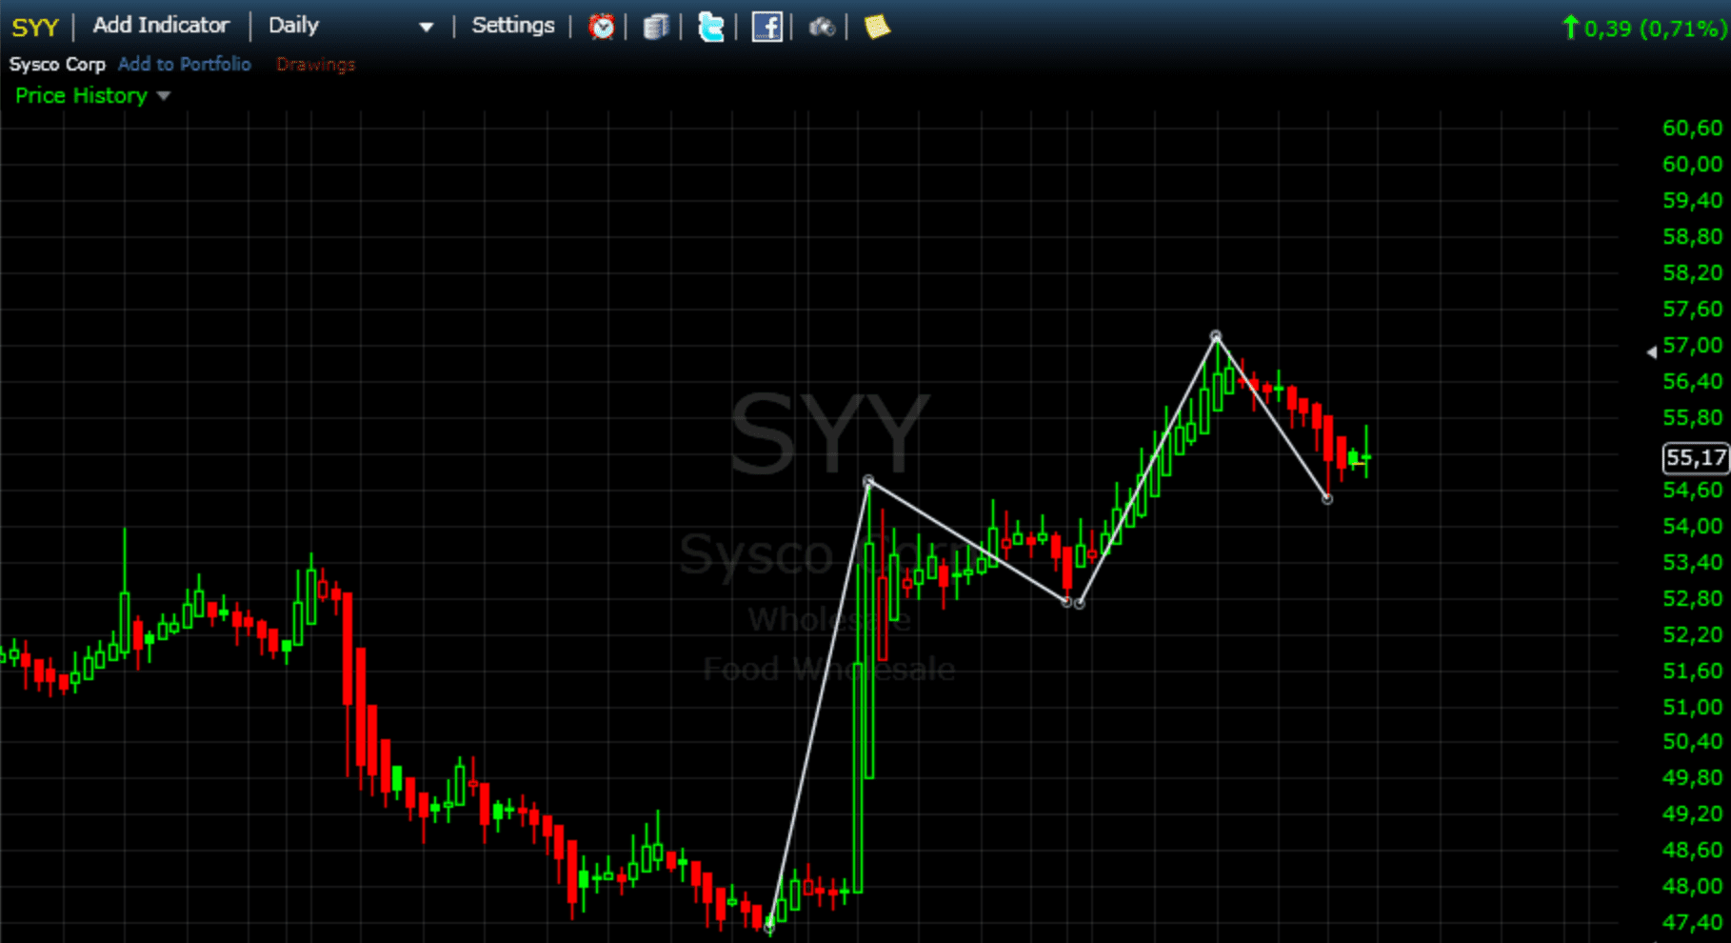Click the current price label 55,17

1696,458
